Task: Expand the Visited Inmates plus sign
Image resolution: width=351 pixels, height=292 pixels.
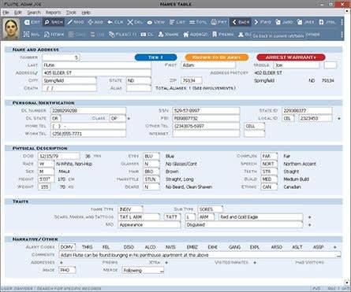Action: [255, 262]
